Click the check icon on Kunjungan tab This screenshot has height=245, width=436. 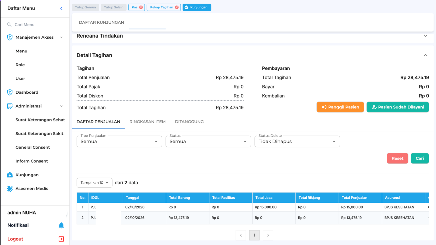pos(186,7)
